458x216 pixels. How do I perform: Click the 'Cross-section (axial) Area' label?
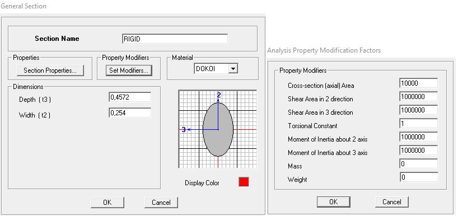click(x=321, y=86)
